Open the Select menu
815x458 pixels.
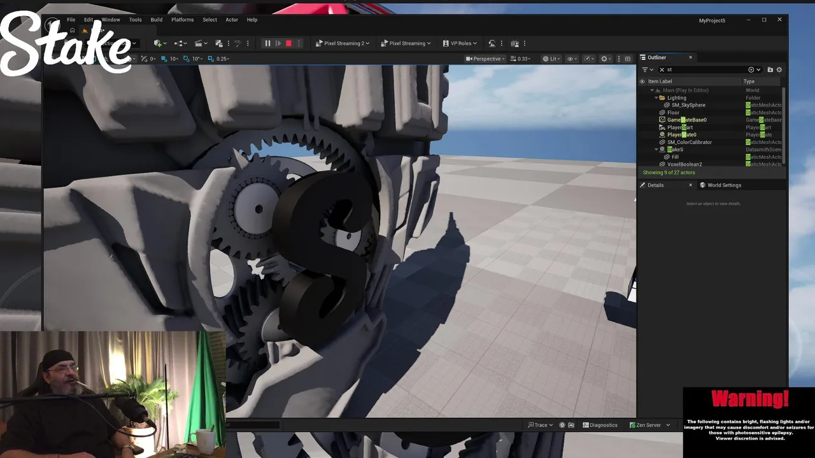point(209,20)
